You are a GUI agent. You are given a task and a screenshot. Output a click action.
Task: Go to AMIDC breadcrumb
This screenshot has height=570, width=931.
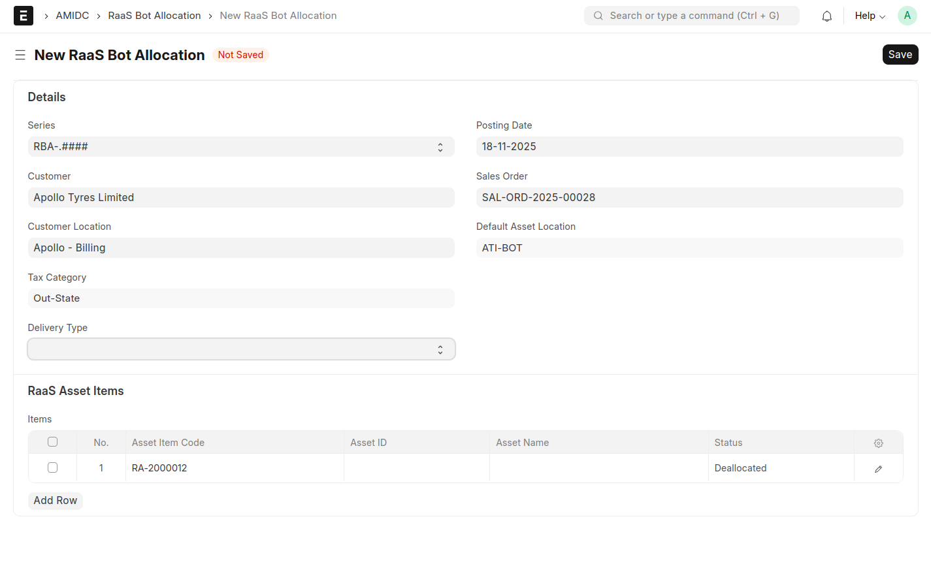(x=73, y=16)
